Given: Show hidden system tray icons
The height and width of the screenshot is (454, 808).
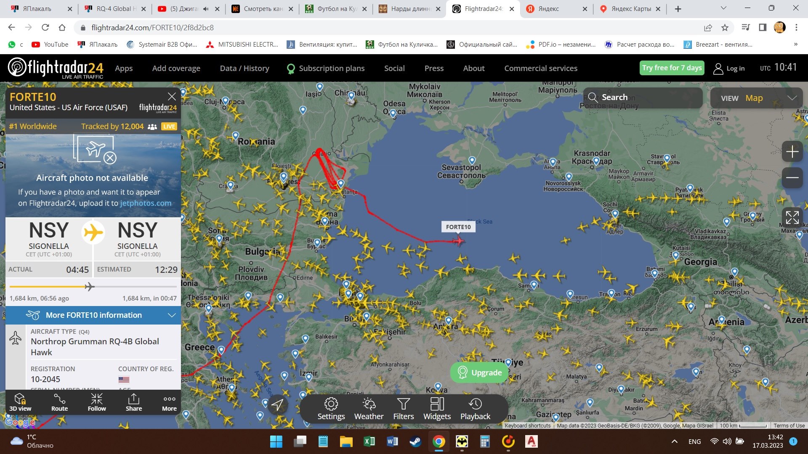Looking at the screenshot, I should [x=675, y=441].
